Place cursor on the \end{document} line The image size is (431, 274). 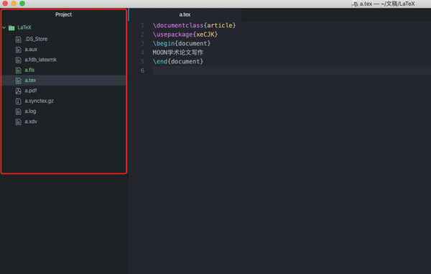[x=178, y=62]
